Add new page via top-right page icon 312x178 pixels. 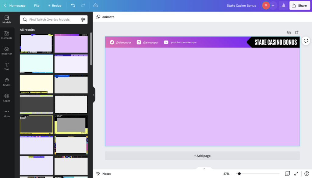click(297, 32)
